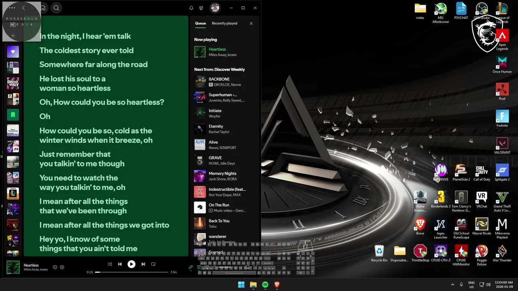Toggle the queue button in player bar

[199, 267]
